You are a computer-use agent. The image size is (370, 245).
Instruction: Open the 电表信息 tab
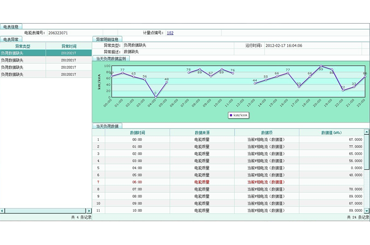tap(11, 27)
